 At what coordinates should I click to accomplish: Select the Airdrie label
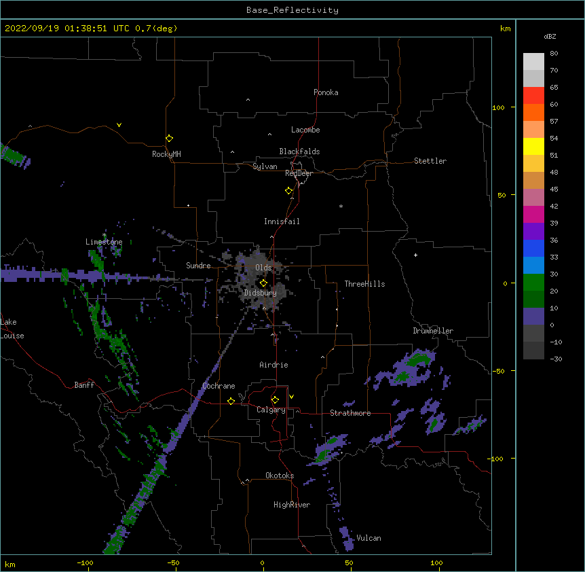(x=274, y=365)
